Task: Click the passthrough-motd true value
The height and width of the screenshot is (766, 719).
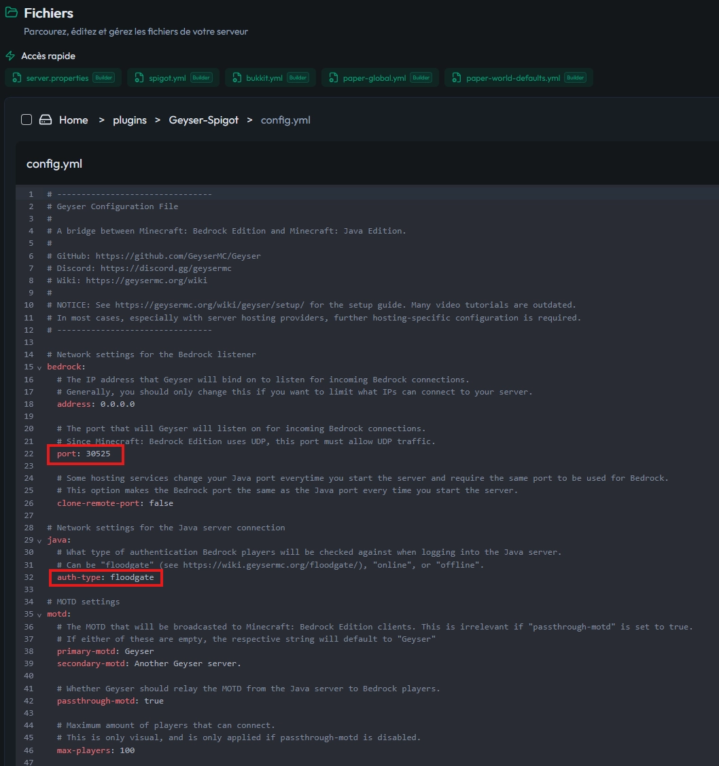Action: coord(154,701)
